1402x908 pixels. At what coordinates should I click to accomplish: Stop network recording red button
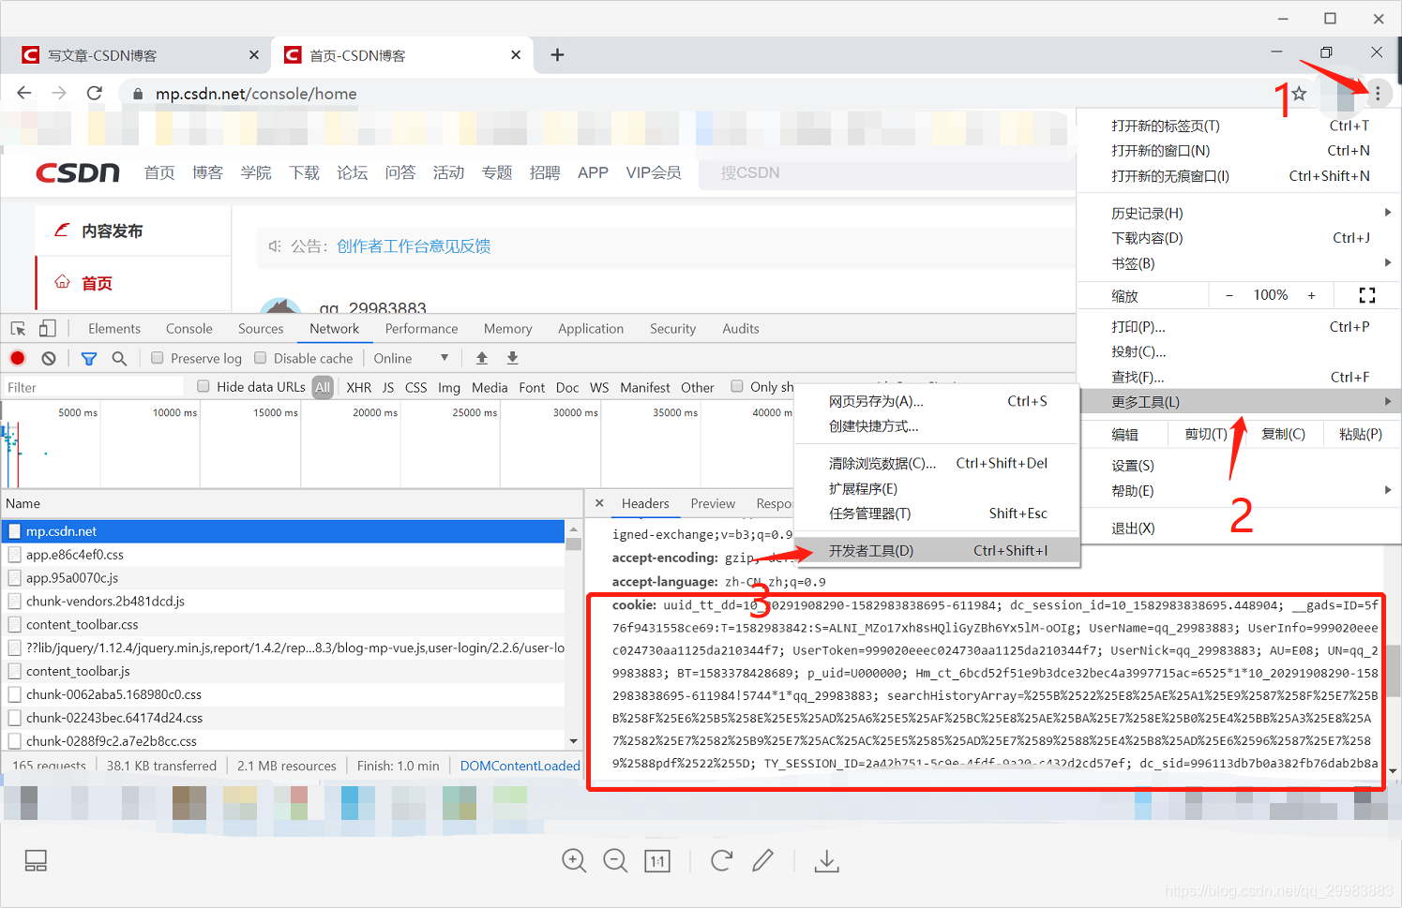tap(17, 358)
